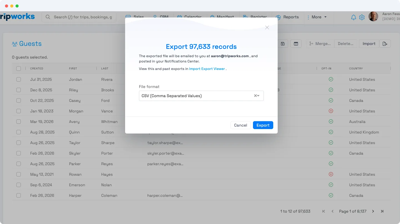Sort by the CREATED column header
400x224 pixels.
pyautogui.click(x=37, y=68)
